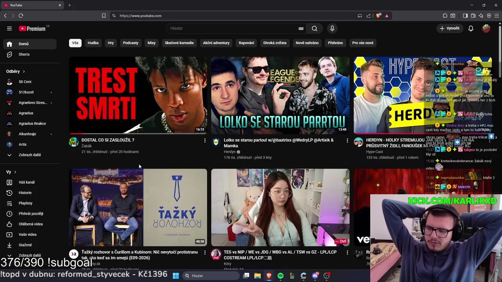Select the Hry filter chip
Viewport: 502px width, 282px height.
(111, 43)
